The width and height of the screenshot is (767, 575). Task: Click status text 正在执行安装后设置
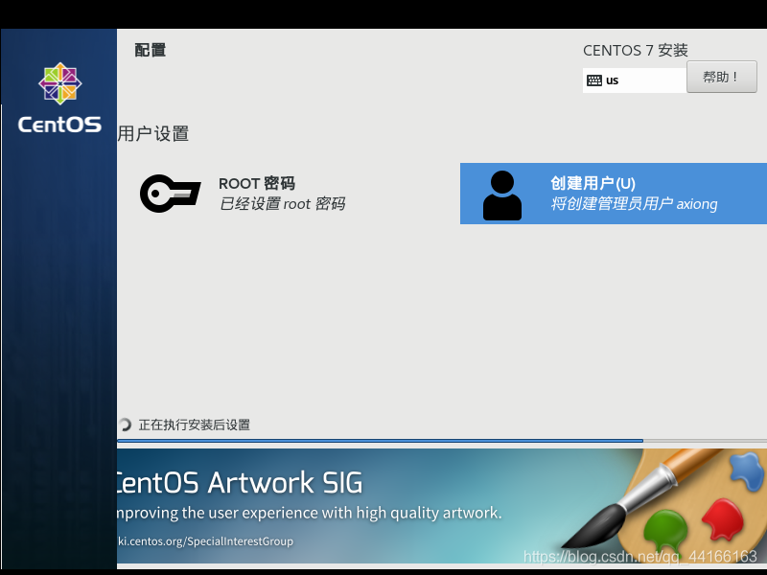(x=195, y=425)
